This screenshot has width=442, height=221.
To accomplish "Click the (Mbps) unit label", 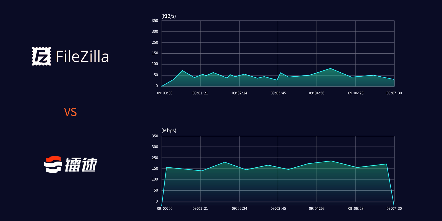I will (169, 131).
